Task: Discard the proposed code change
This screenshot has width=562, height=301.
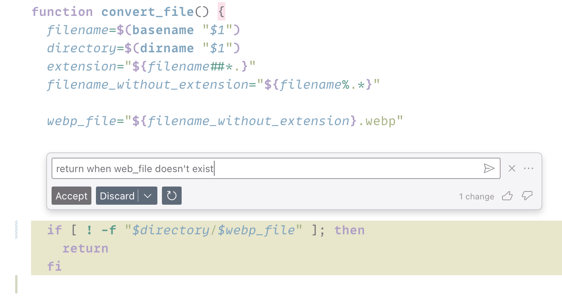Action: point(117,196)
